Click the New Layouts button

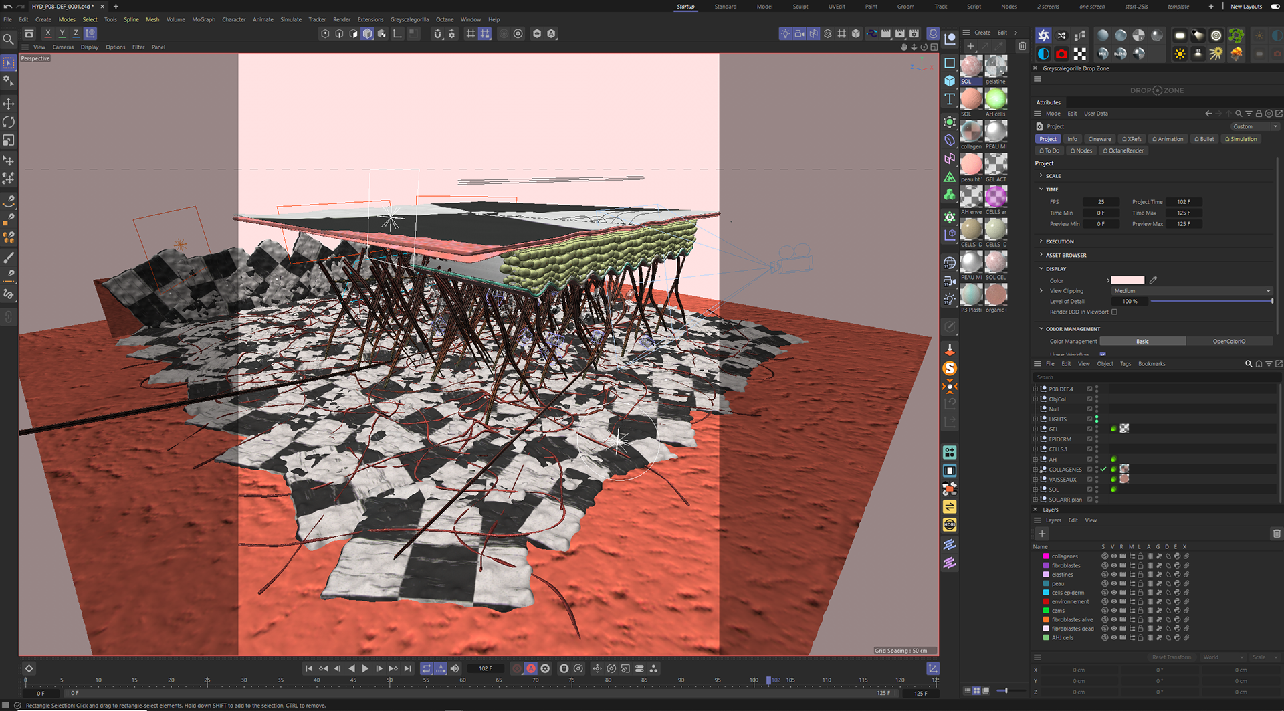(1247, 7)
